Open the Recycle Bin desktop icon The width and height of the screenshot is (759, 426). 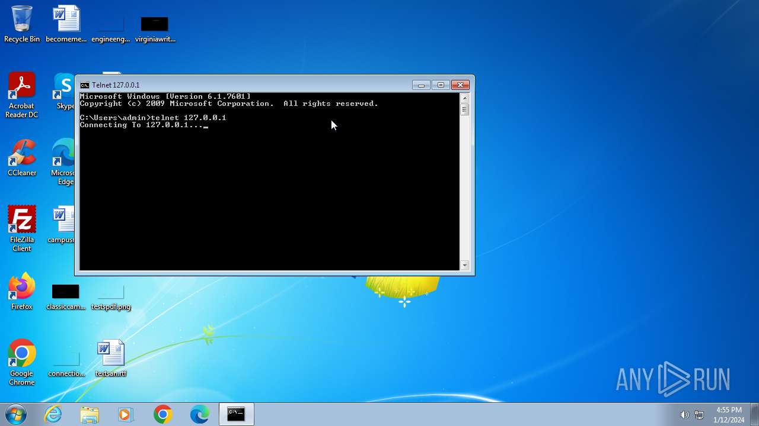pos(22,24)
